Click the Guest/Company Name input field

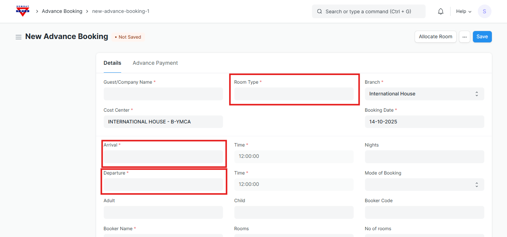(163, 94)
